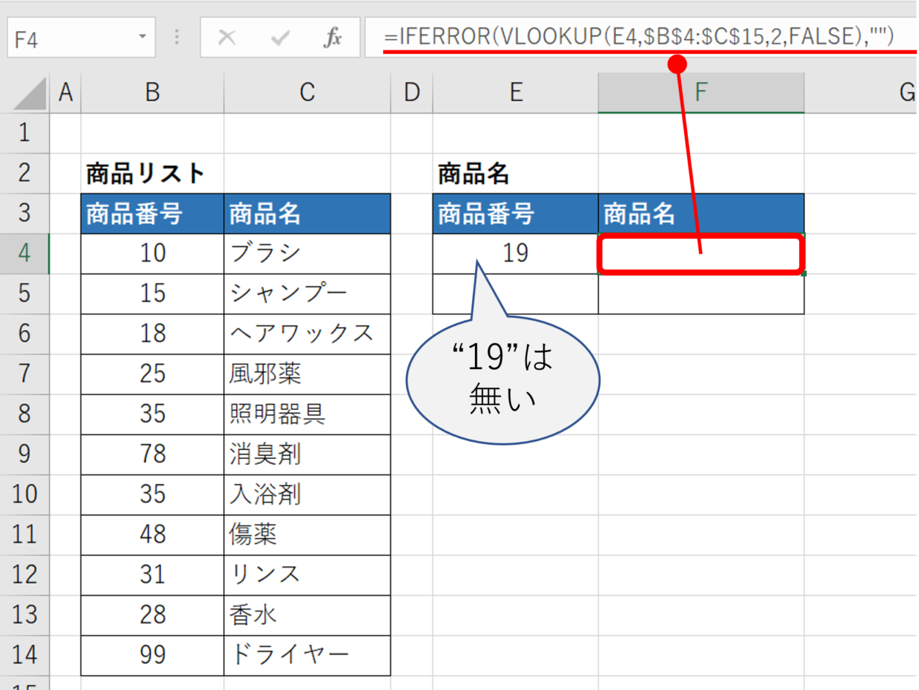Screen dimensions: 919x690
Task: Click the 商品名 header in column C
Action: 307,213
